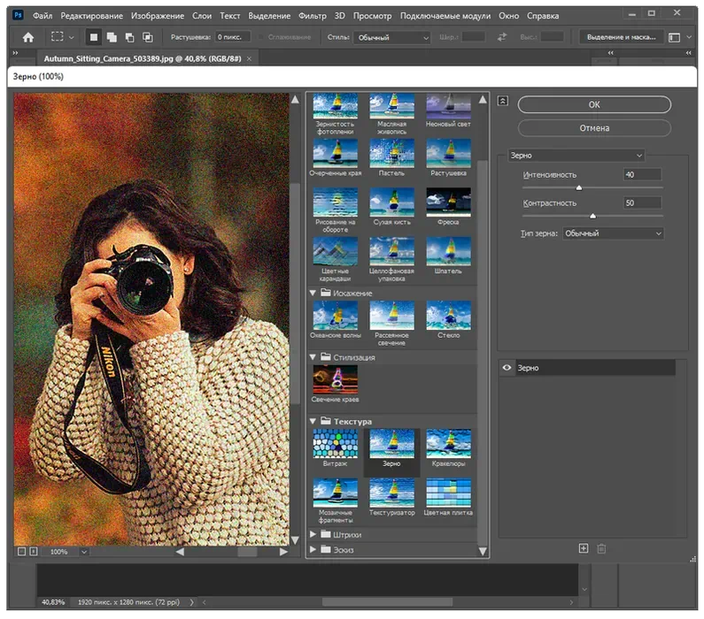Viewport: 704px width, 619px height.
Task: Click the new effect layer icon
Action: pyautogui.click(x=584, y=549)
